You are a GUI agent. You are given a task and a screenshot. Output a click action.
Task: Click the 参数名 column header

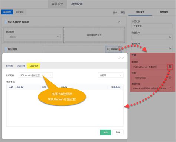tap(20, 87)
